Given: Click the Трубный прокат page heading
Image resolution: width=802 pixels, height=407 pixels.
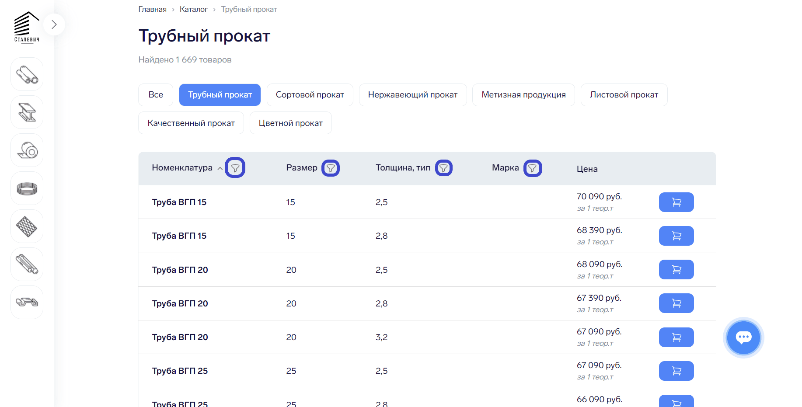Looking at the screenshot, I should 204,36.
